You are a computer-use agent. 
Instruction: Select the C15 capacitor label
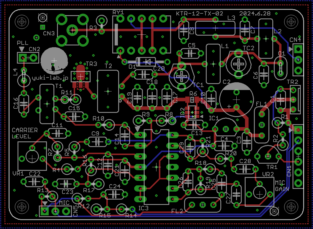click(x=74, y=108)
